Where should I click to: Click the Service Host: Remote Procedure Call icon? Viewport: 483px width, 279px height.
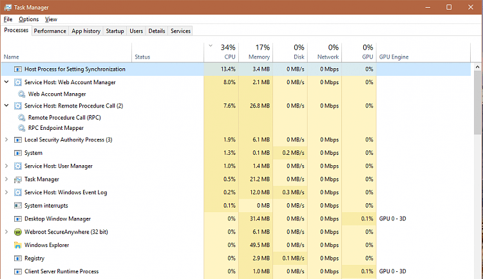(x=18, y=106)
